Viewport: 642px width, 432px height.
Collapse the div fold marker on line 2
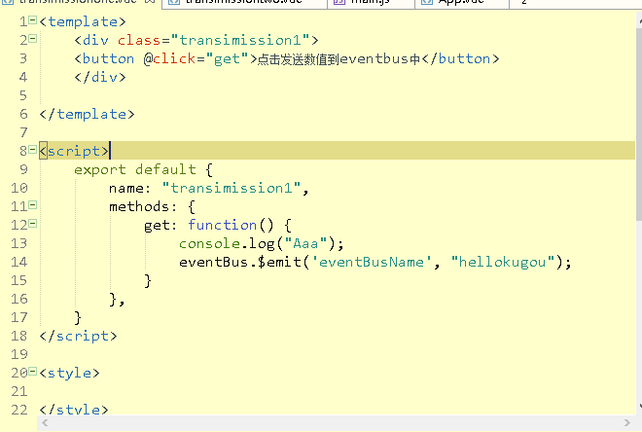tap(33, 39)
